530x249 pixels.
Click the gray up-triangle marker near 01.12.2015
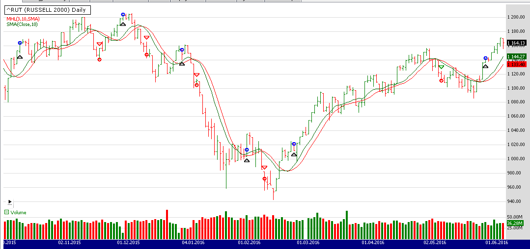[123, 23]
